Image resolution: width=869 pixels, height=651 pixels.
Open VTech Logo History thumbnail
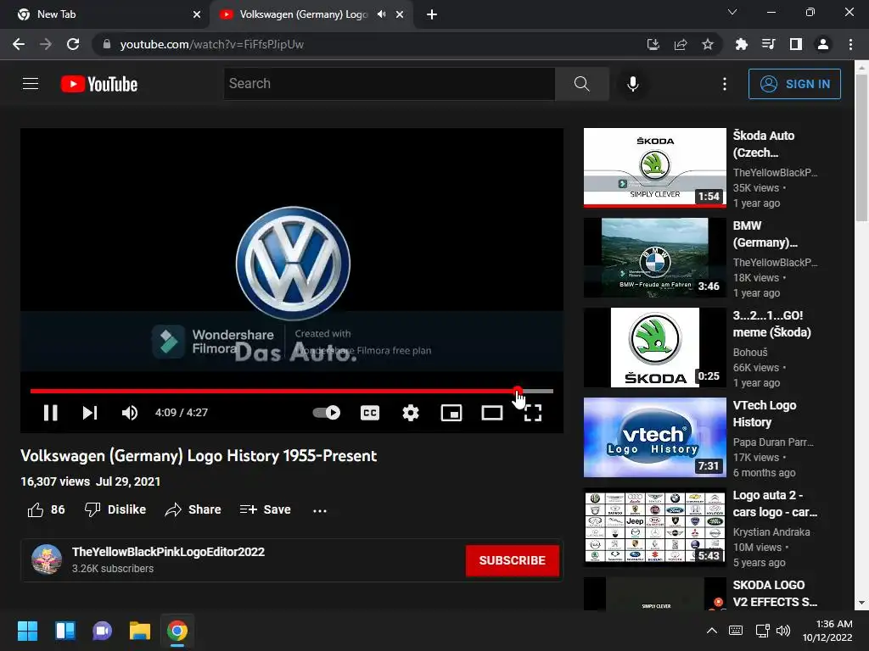pos(654,437)
